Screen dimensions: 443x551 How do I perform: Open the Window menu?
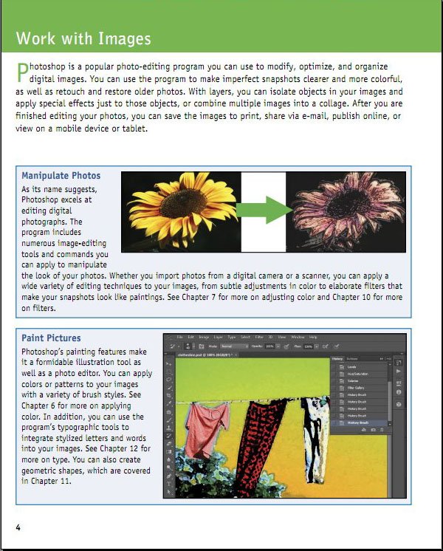[x=298, y=337]
